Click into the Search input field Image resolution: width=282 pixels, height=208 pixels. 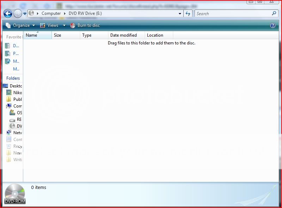[x=232, y=13]
